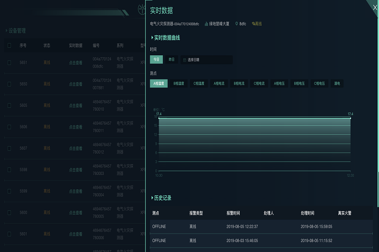This screenshot has width=379, height=252.
Task: Click the 离线 offline status icon in the panel header
Action: pos(253,24)
